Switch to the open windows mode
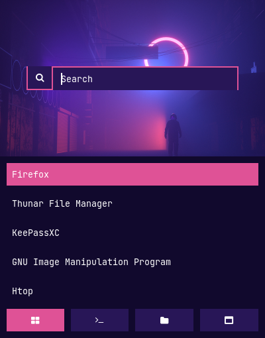The image size is (265, 338). coord(229,320)
